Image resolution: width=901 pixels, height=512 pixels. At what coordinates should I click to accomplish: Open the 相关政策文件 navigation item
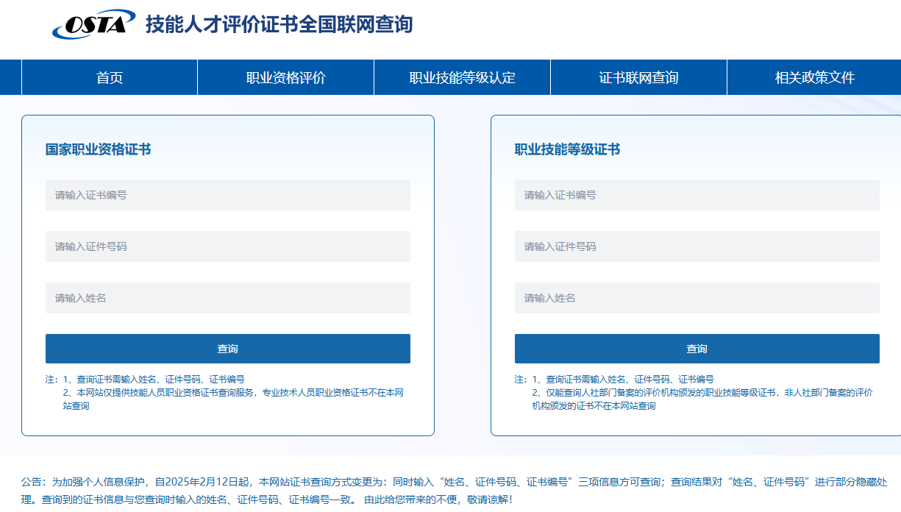click(814, 77)
